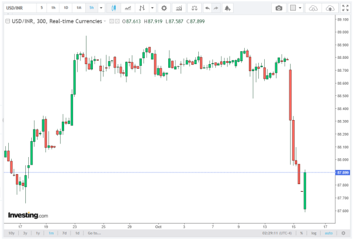Expand the chart type dropdown arrow
Image resolution: width=353 pixels, height=240 pixels.
pyautogui.click(x=152, y=8)
